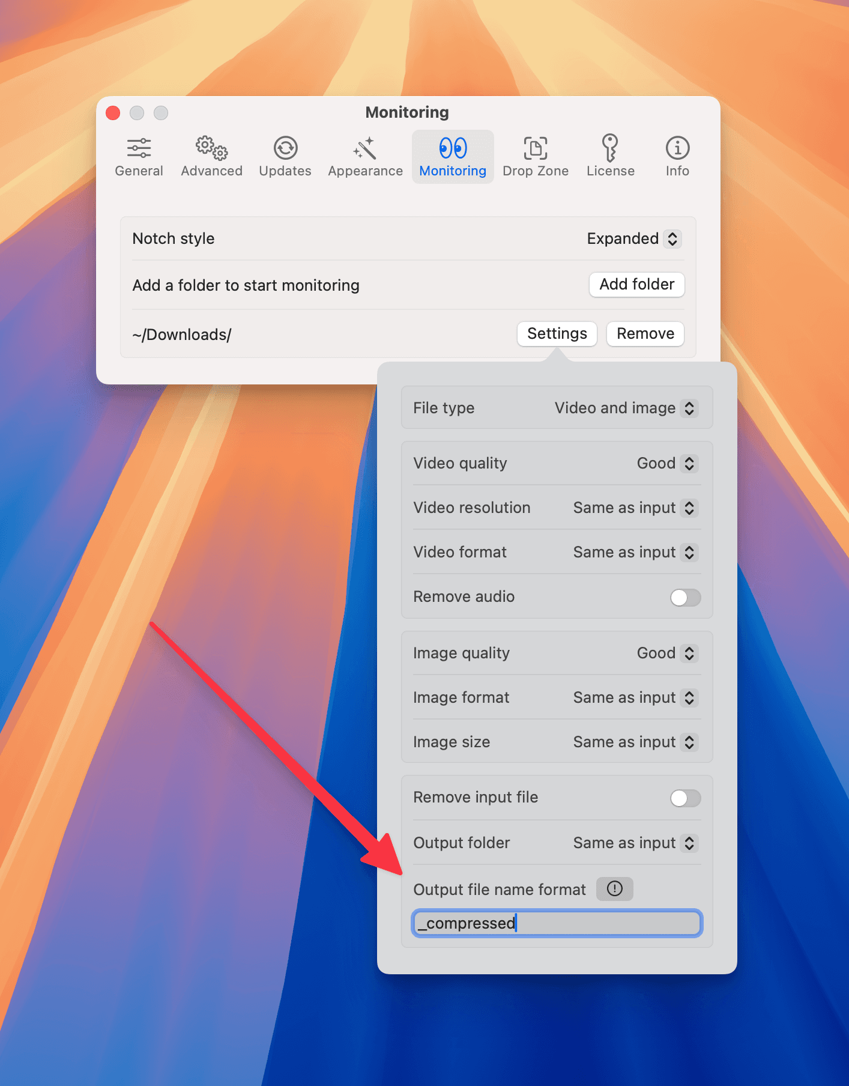This screenshot has width=849, height=1086.
Task: Click the Add folder button
Action: coord(636,284)
